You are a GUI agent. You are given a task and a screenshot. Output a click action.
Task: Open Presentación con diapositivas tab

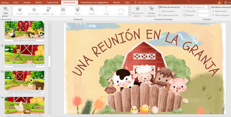(x=94, y=2)
